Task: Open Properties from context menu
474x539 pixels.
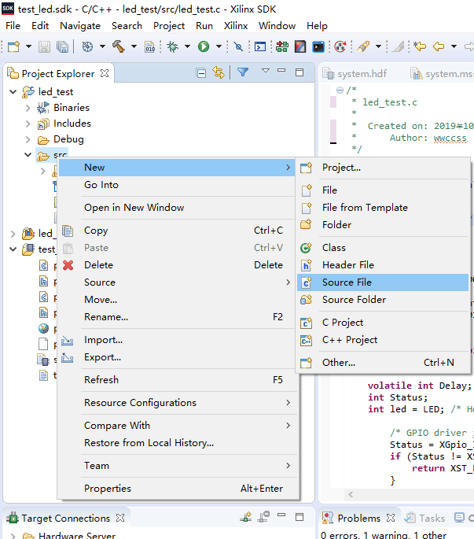Action: tap(177, 489)
